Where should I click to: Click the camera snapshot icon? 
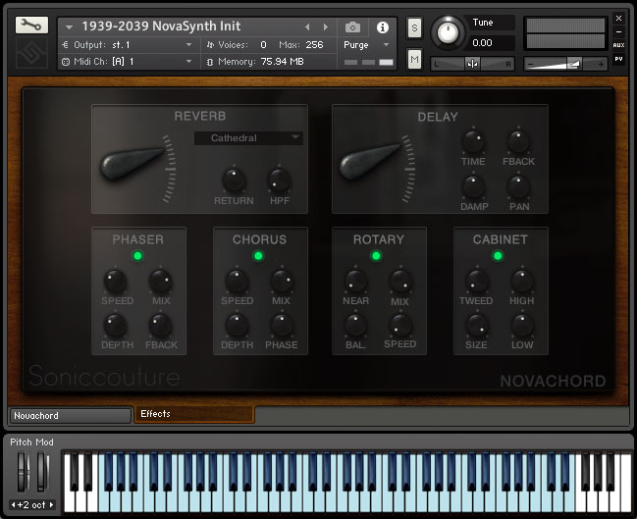[352, 27]
